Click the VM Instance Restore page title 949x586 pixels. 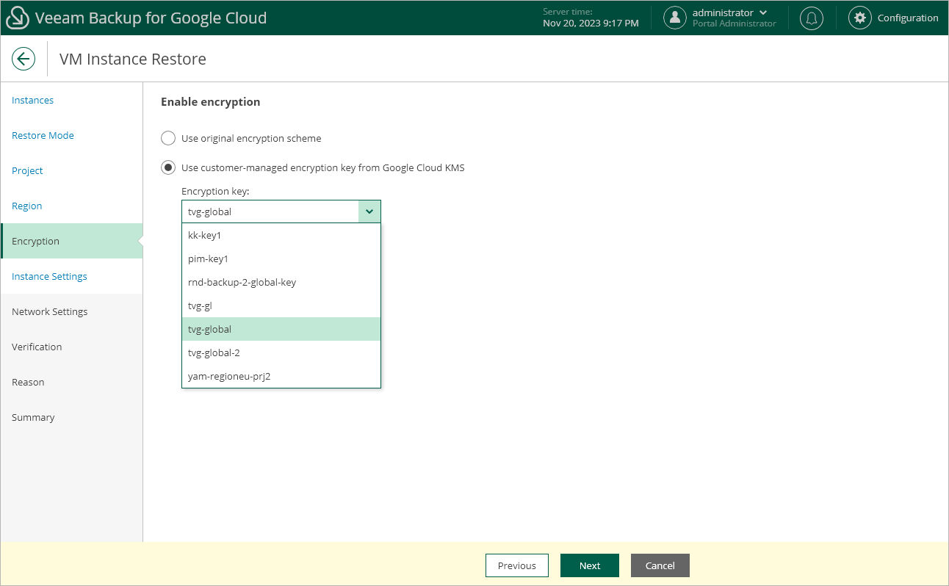(133, 59)
